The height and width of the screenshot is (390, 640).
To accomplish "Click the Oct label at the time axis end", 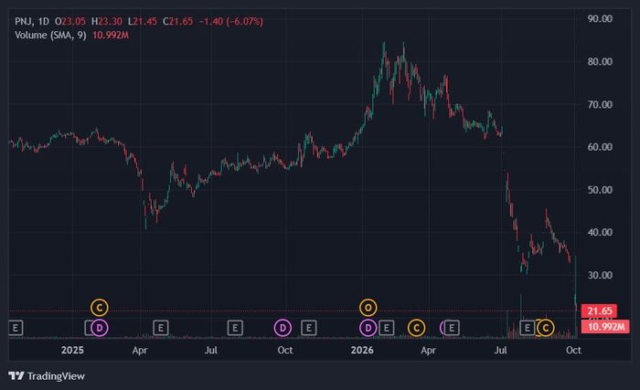I will click(x=573, y=350).
